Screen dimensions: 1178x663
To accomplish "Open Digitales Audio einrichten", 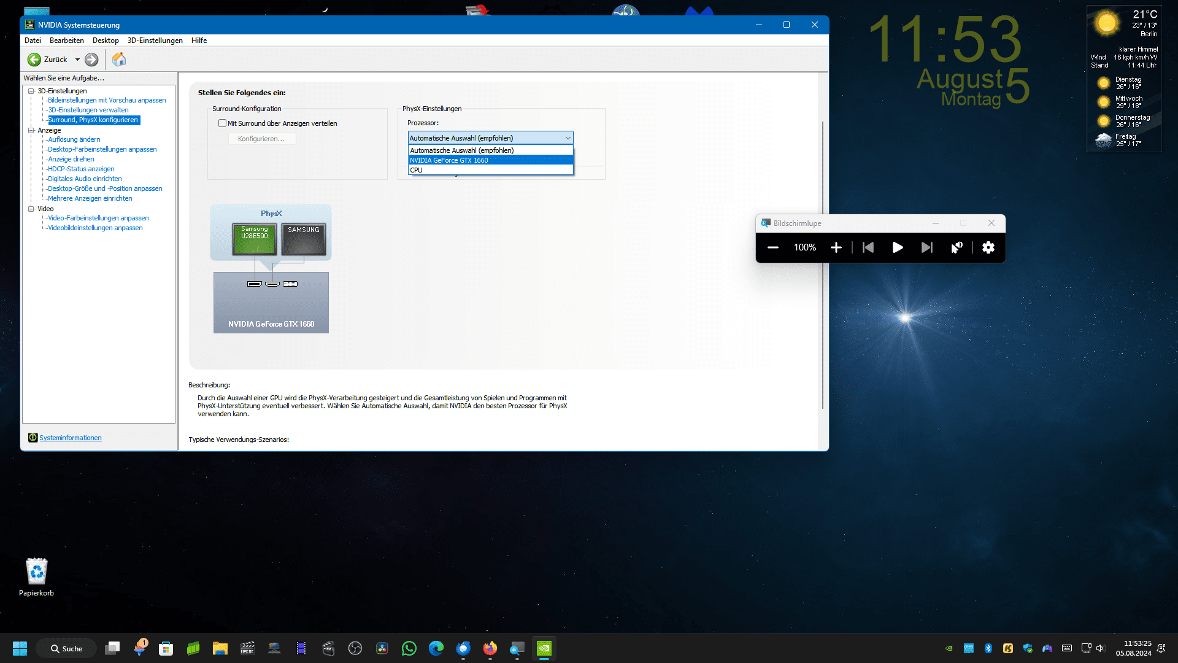I will (x=85, y=179).
